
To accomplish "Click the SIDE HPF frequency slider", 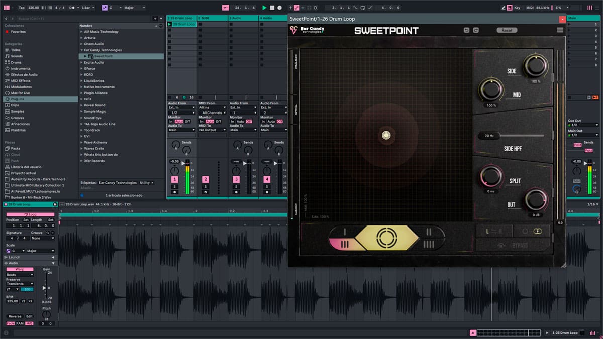I will (x=511, y=136).
